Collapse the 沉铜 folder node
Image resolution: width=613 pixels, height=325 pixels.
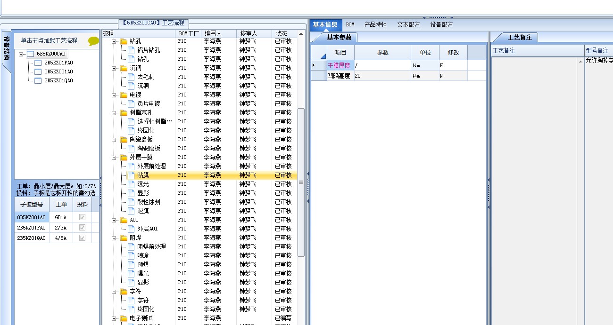pos(114,68)
